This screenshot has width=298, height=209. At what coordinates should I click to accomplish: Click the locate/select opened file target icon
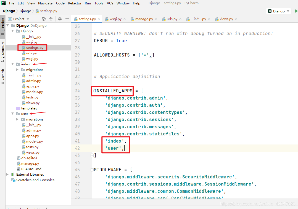[44, 19]
